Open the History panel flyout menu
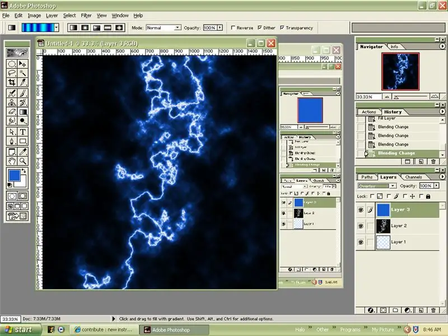This screenshot has height=336, width=448. (x=442, y=111)
